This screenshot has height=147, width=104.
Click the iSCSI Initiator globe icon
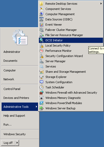(41, 40)
